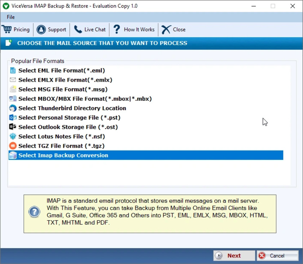Viewport: 303px width, 264px height.
Task: Click the Pricing toolbar label
Action: [21, 30]
